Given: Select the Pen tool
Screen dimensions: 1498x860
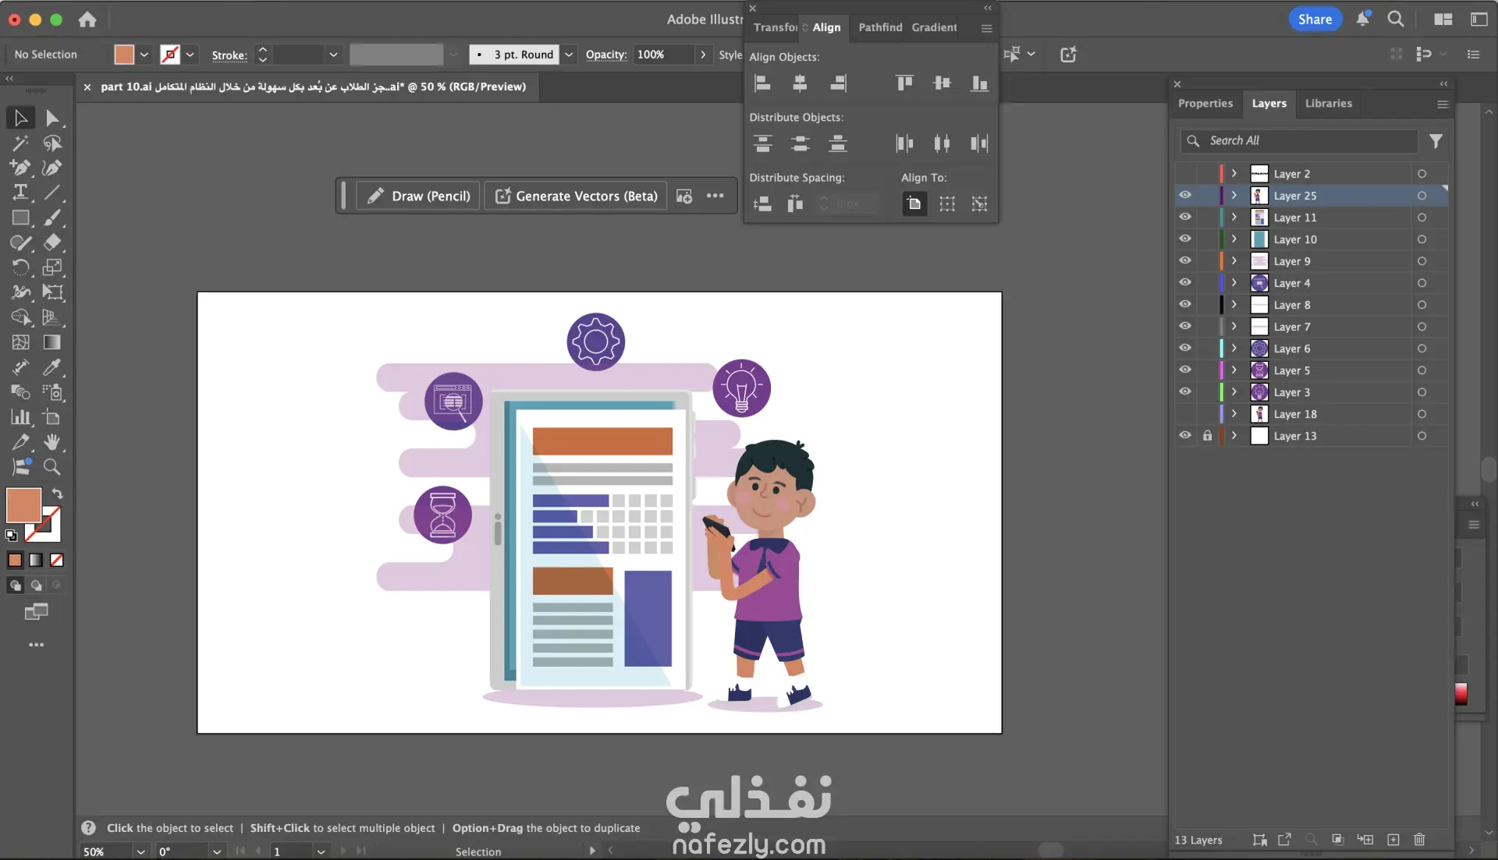Looking at the screenshot, I should point(20,168).
